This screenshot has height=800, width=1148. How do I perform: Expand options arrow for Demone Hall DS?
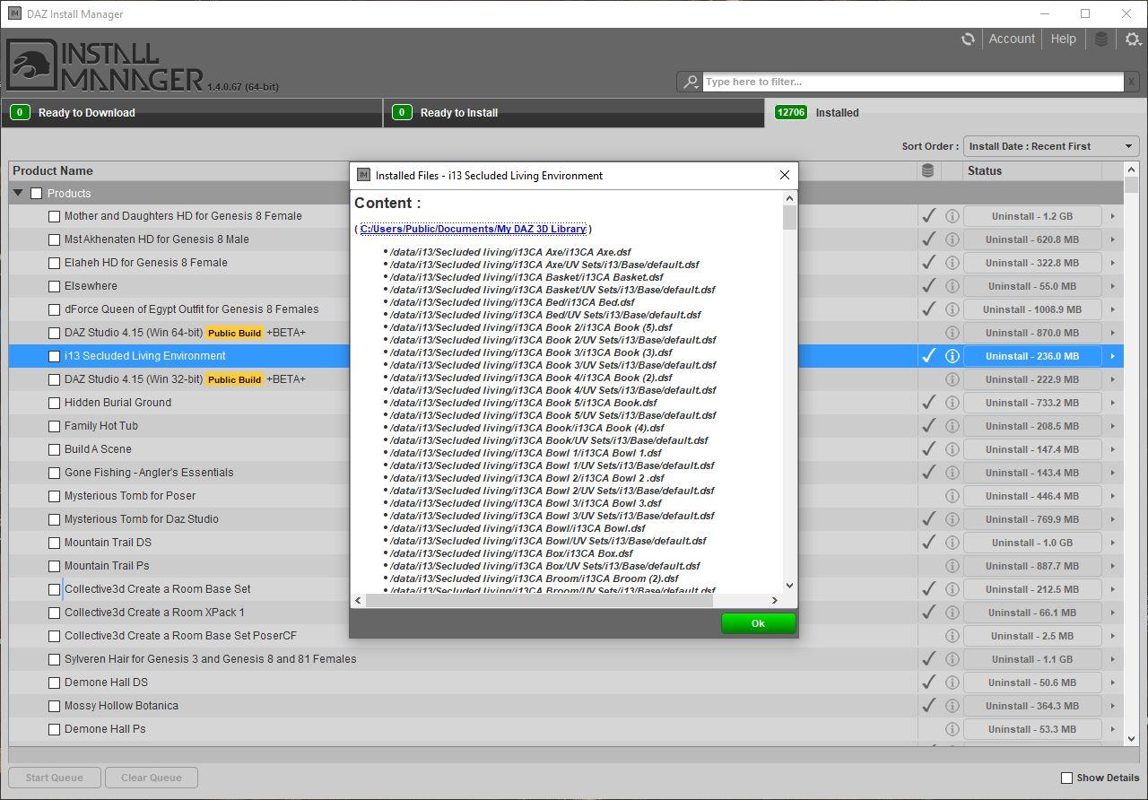point(1112,683)
